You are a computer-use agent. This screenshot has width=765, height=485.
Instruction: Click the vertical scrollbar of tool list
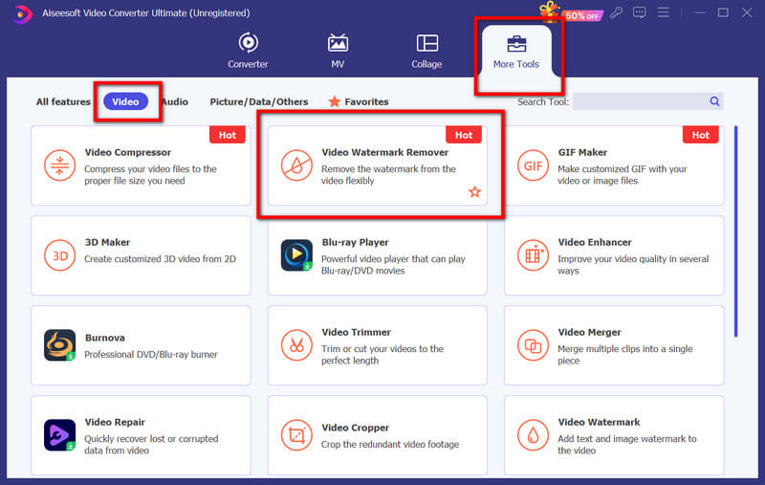pyautogui.click(x=735, y=230)
